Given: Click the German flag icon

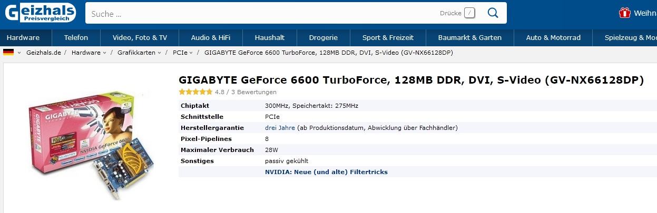Looking at the screenshot, I should click(x=8, y=52).
